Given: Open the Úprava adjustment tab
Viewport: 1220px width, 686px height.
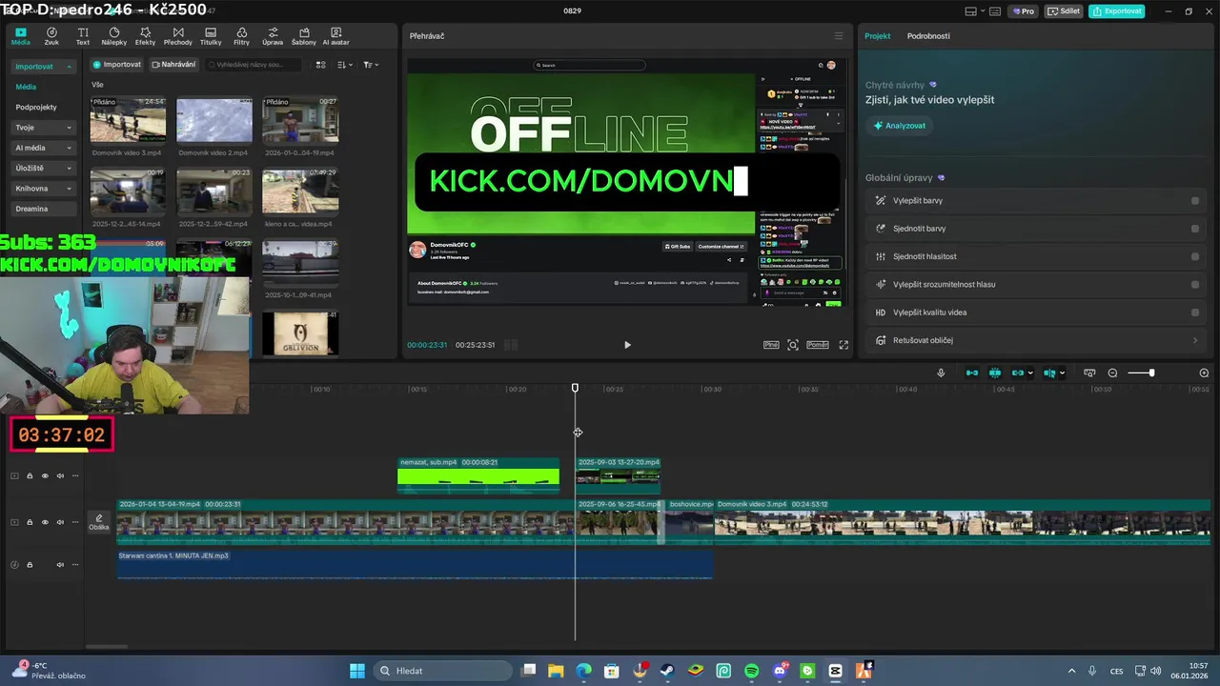Looking at the screenshot, I should (x=273, y=36).
